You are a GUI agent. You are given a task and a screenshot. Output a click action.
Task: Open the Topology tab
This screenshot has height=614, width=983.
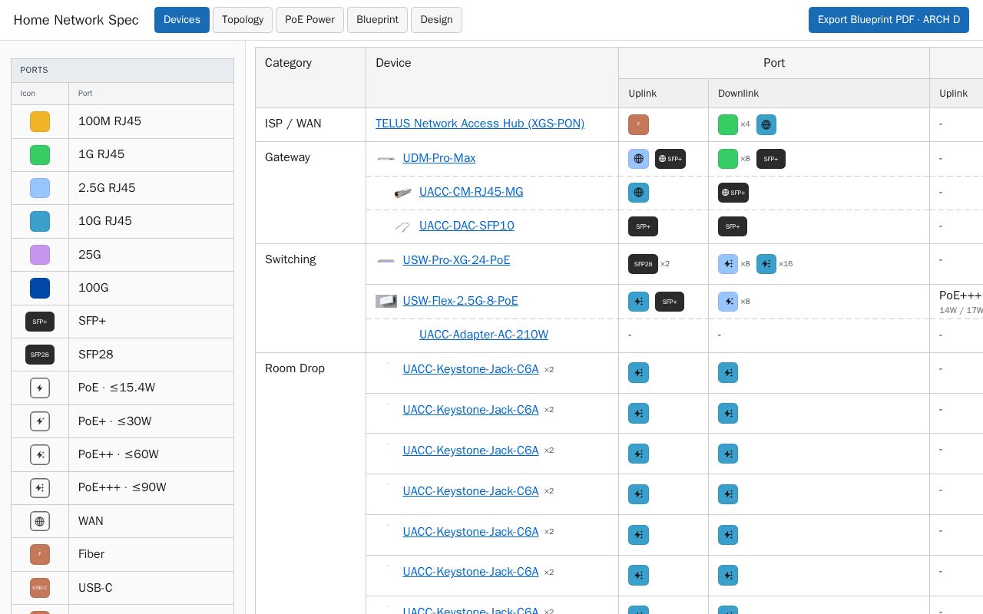[243, 20]
